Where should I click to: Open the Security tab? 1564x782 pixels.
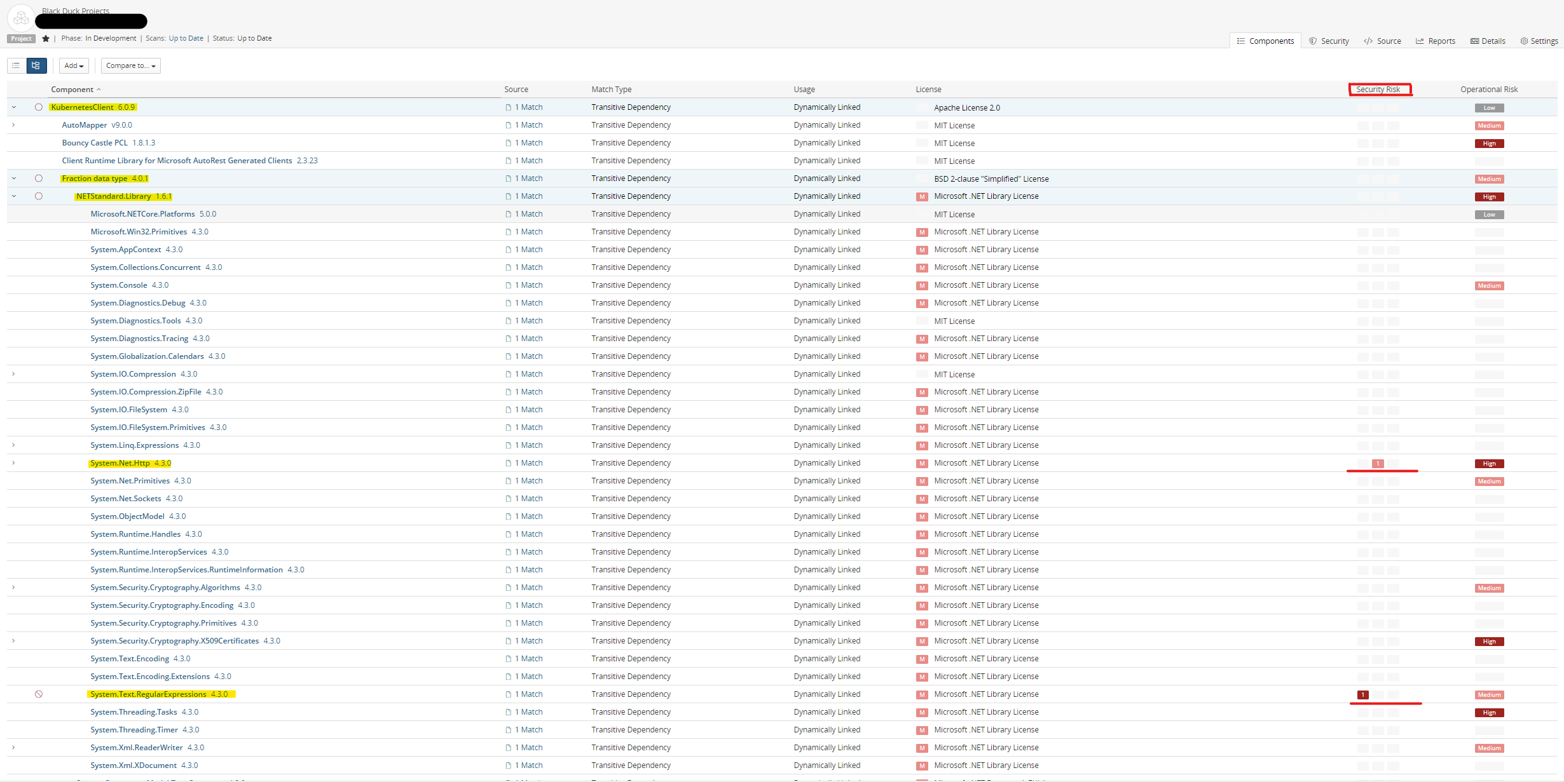1329,41
